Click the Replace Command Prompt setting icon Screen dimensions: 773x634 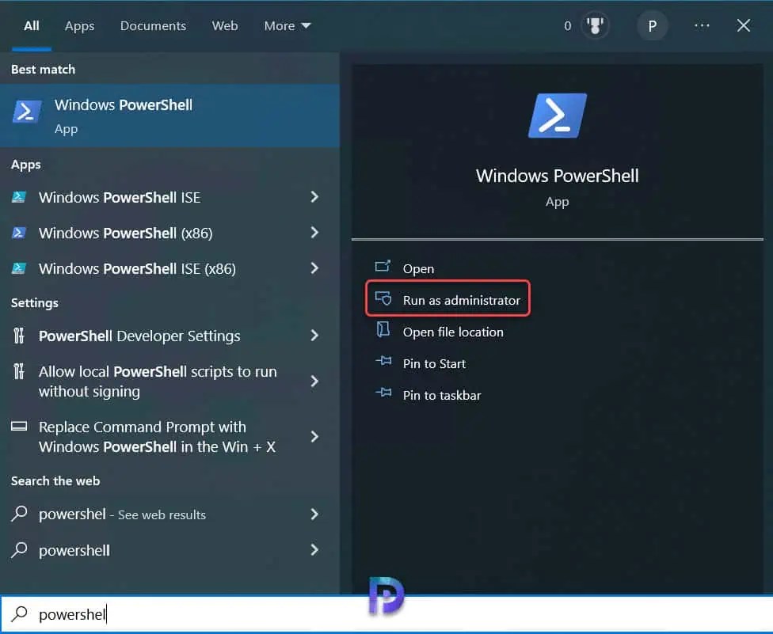pyautogui.click(x=18, y=427)
